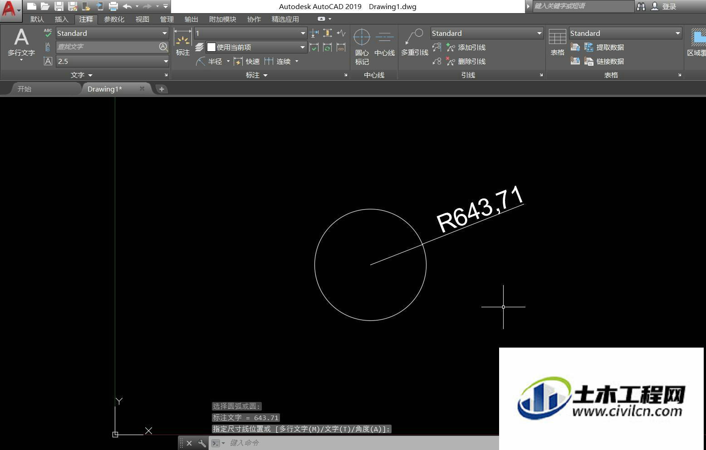Click the Save As icon
This screenshot has height=450, width=706.
73,6
